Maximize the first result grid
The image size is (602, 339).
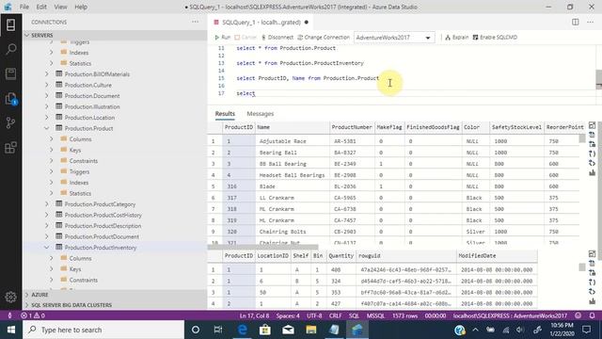coord(592,125)
